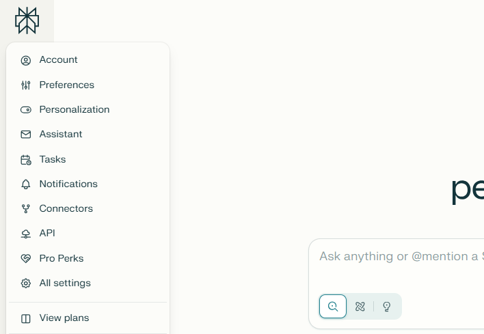Select the Search mode toggle
The height and width of the screenshot is (334, 484).
click(x=333, y=307)
